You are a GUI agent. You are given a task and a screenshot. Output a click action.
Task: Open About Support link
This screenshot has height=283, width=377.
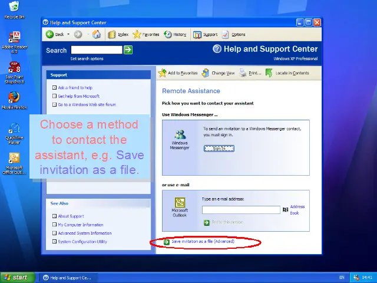[x=71, y=216]
